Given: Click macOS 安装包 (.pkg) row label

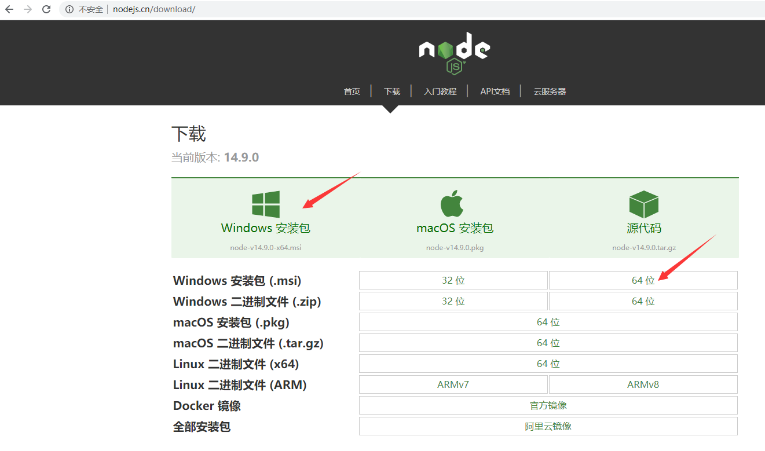Looking at the screenshot, I should 231,322.
